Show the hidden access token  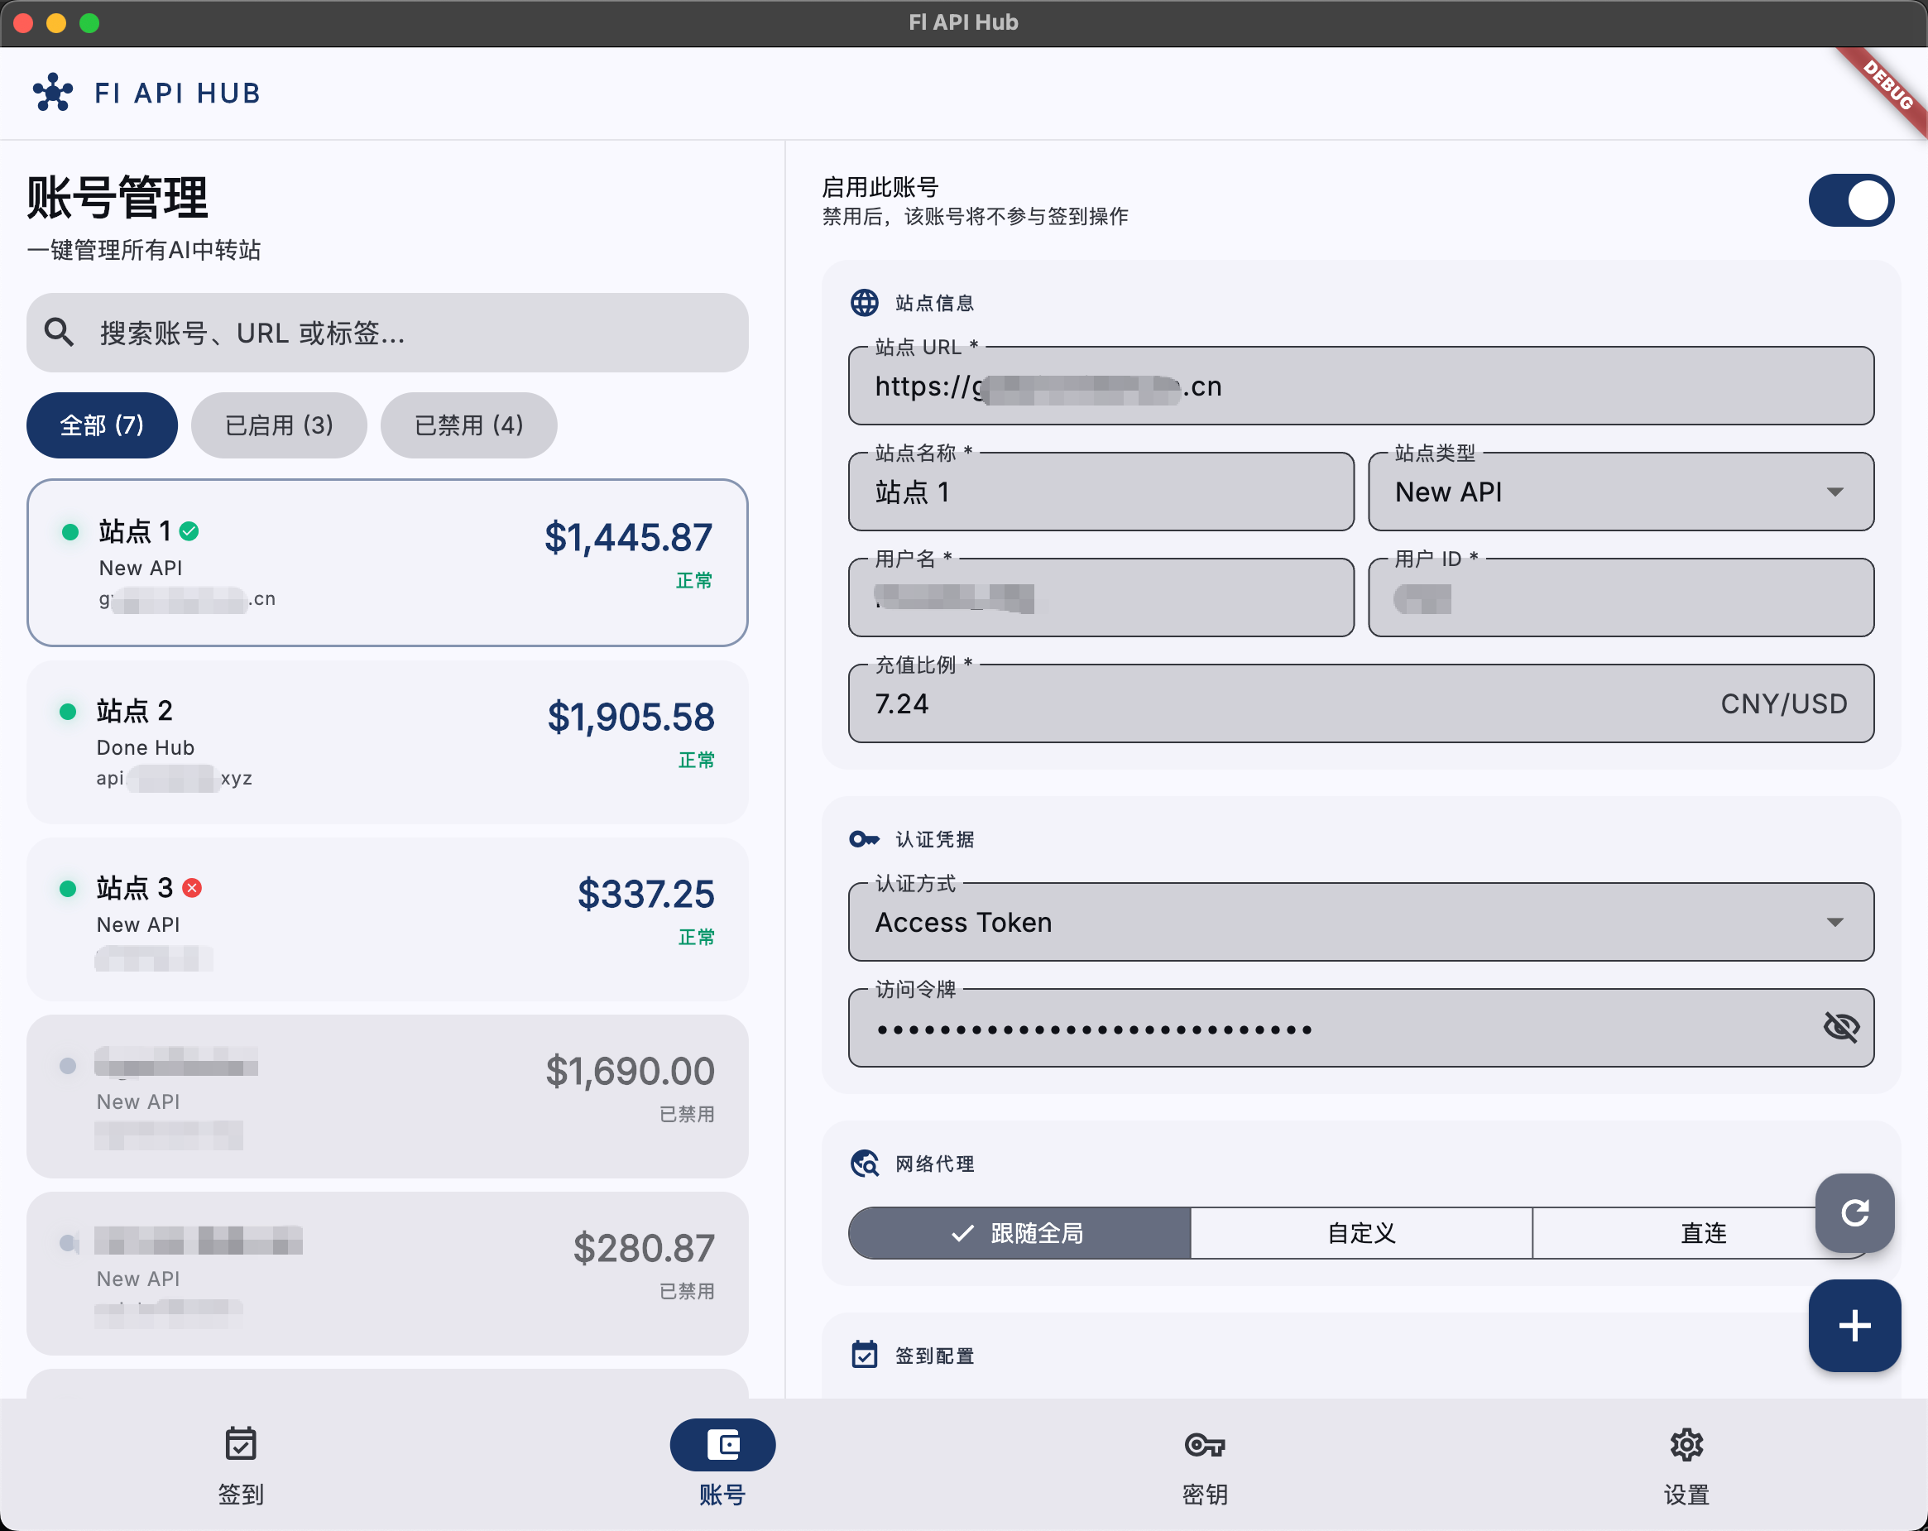1841,1027
